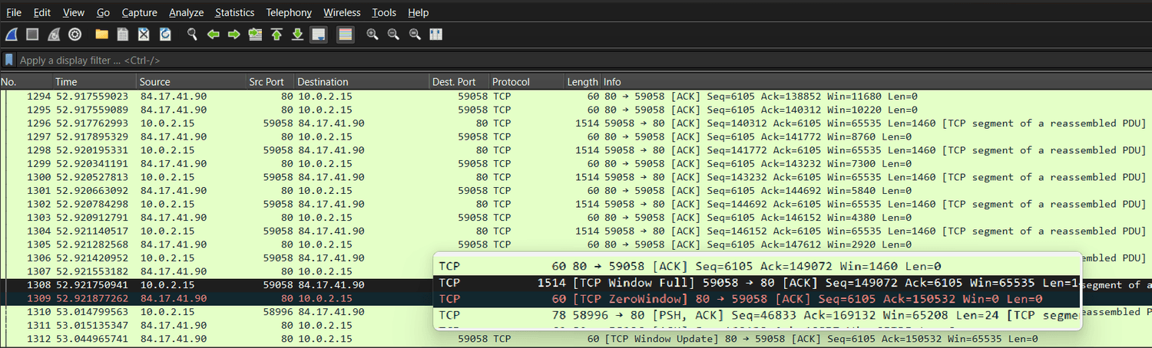This screenshot has height=348, width=1152.
Task: Sort by the Info column header
Action: coord(876,82)
